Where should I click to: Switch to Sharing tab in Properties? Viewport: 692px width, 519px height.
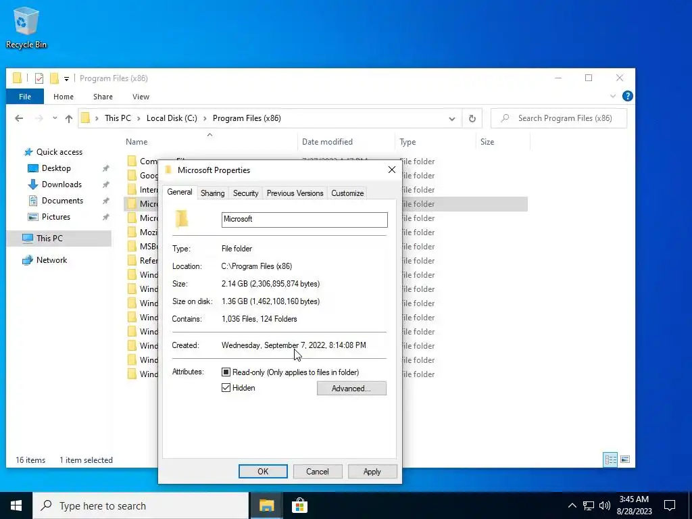pos(212,193)
